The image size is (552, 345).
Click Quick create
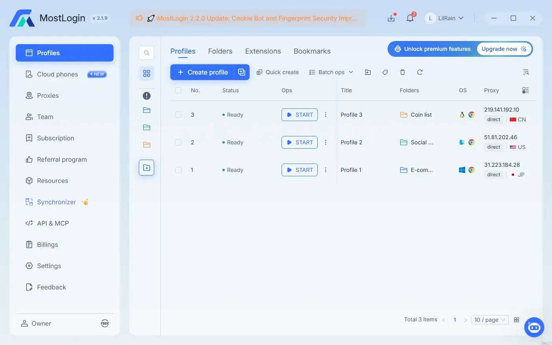point(278,72)
